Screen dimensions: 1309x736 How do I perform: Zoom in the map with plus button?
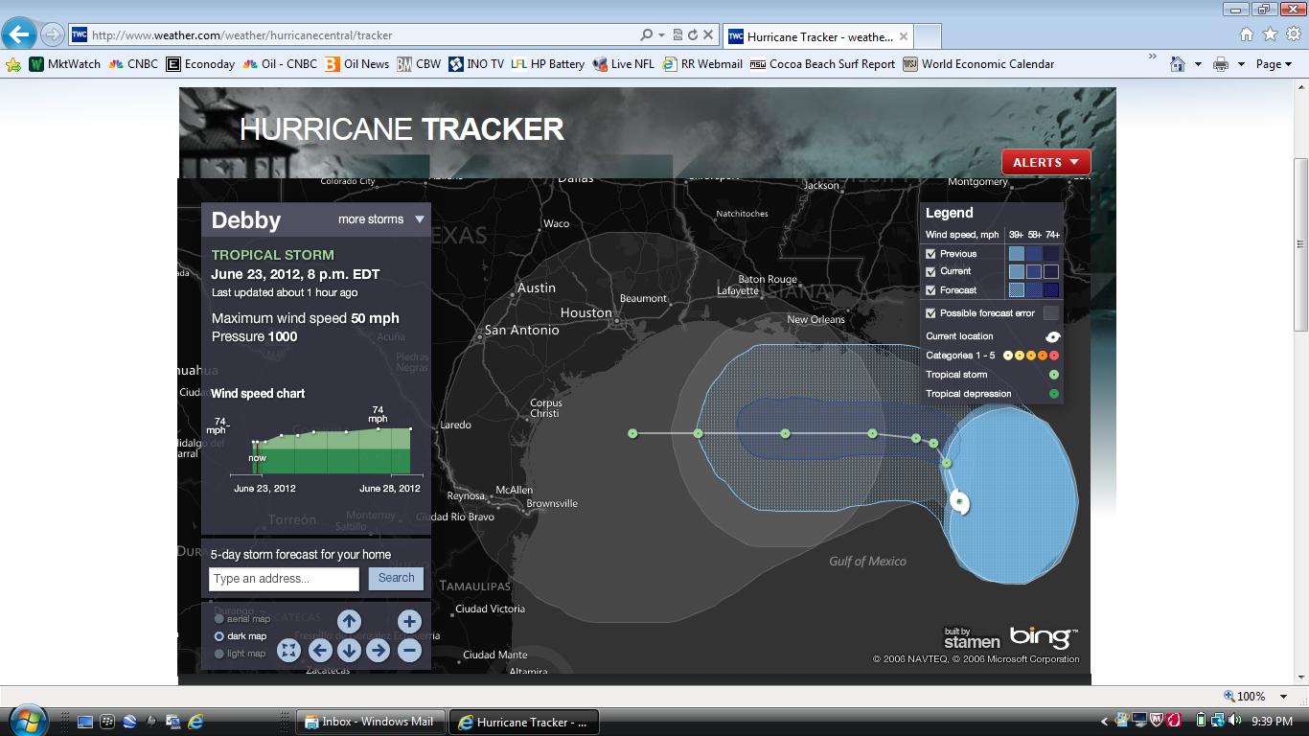pos(409,621)
